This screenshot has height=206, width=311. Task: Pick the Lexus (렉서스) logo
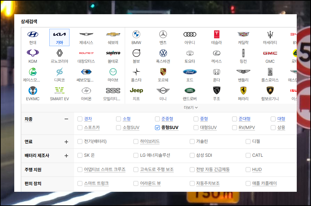pos(216,53)
